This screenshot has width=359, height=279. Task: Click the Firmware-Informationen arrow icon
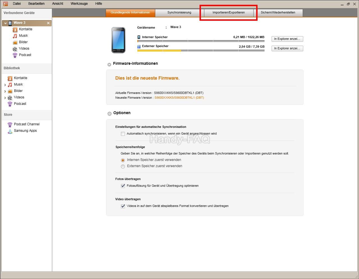pos(109,64)
